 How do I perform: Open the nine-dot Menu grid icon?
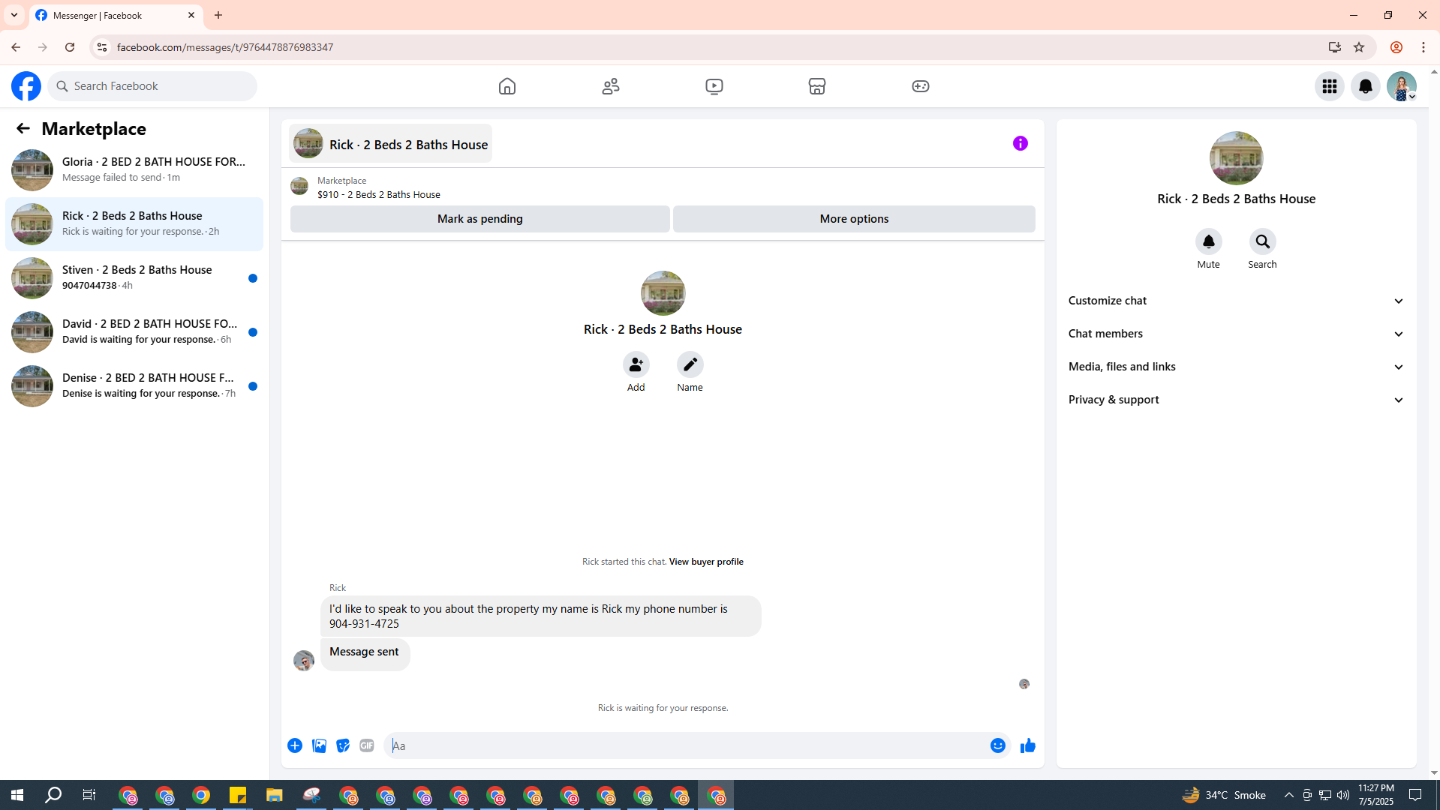[1330, 86]
